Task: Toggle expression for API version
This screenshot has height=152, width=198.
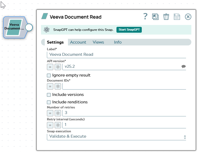Action: pos(50,67)
